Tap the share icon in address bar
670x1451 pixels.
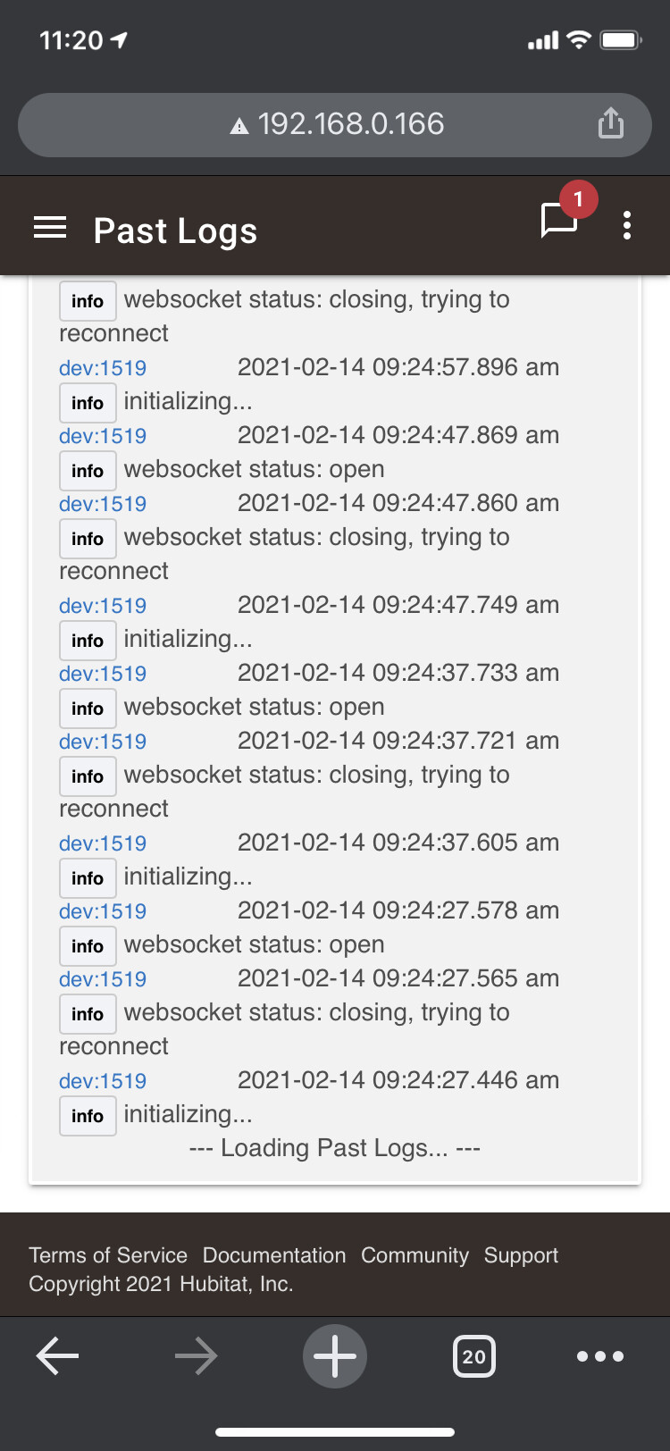tap(610, 123)
